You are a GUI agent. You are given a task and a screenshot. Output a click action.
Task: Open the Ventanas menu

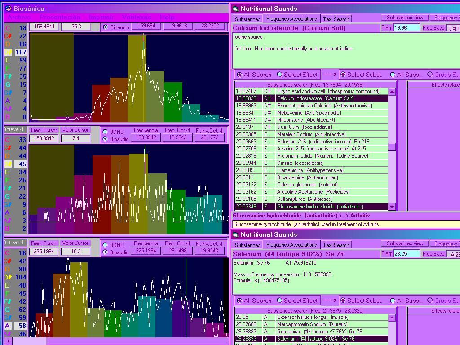137,18
